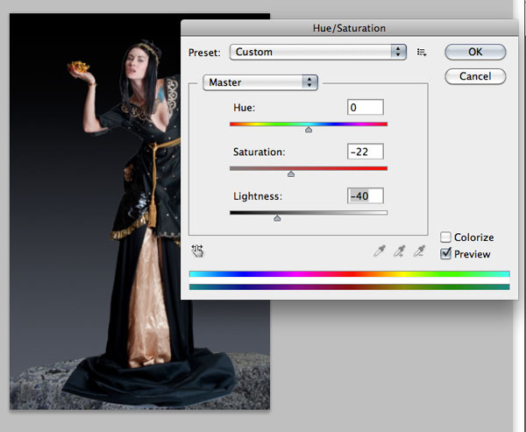The image size is (526, 432).
Task: Enable the Colorize checkbox
Action: coord(446,237)
